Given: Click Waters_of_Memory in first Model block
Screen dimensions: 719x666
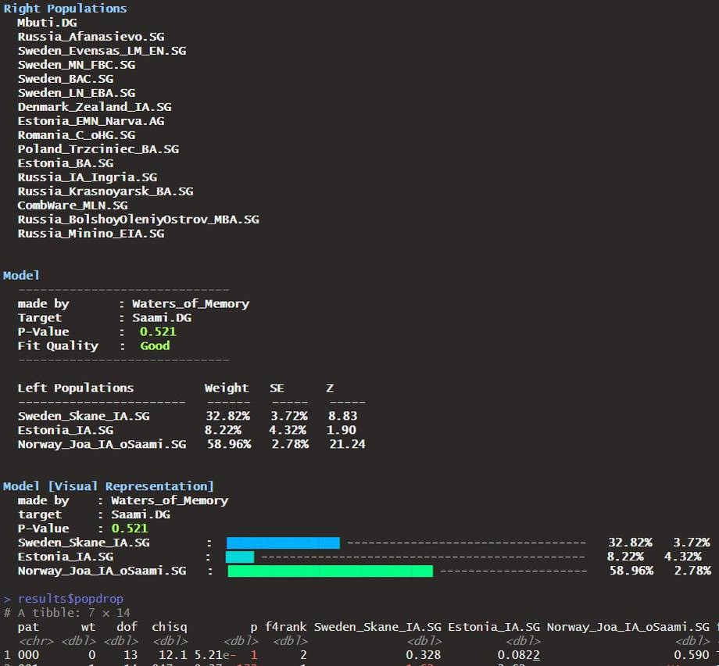Looking at the screenshot, I should 191,303.
